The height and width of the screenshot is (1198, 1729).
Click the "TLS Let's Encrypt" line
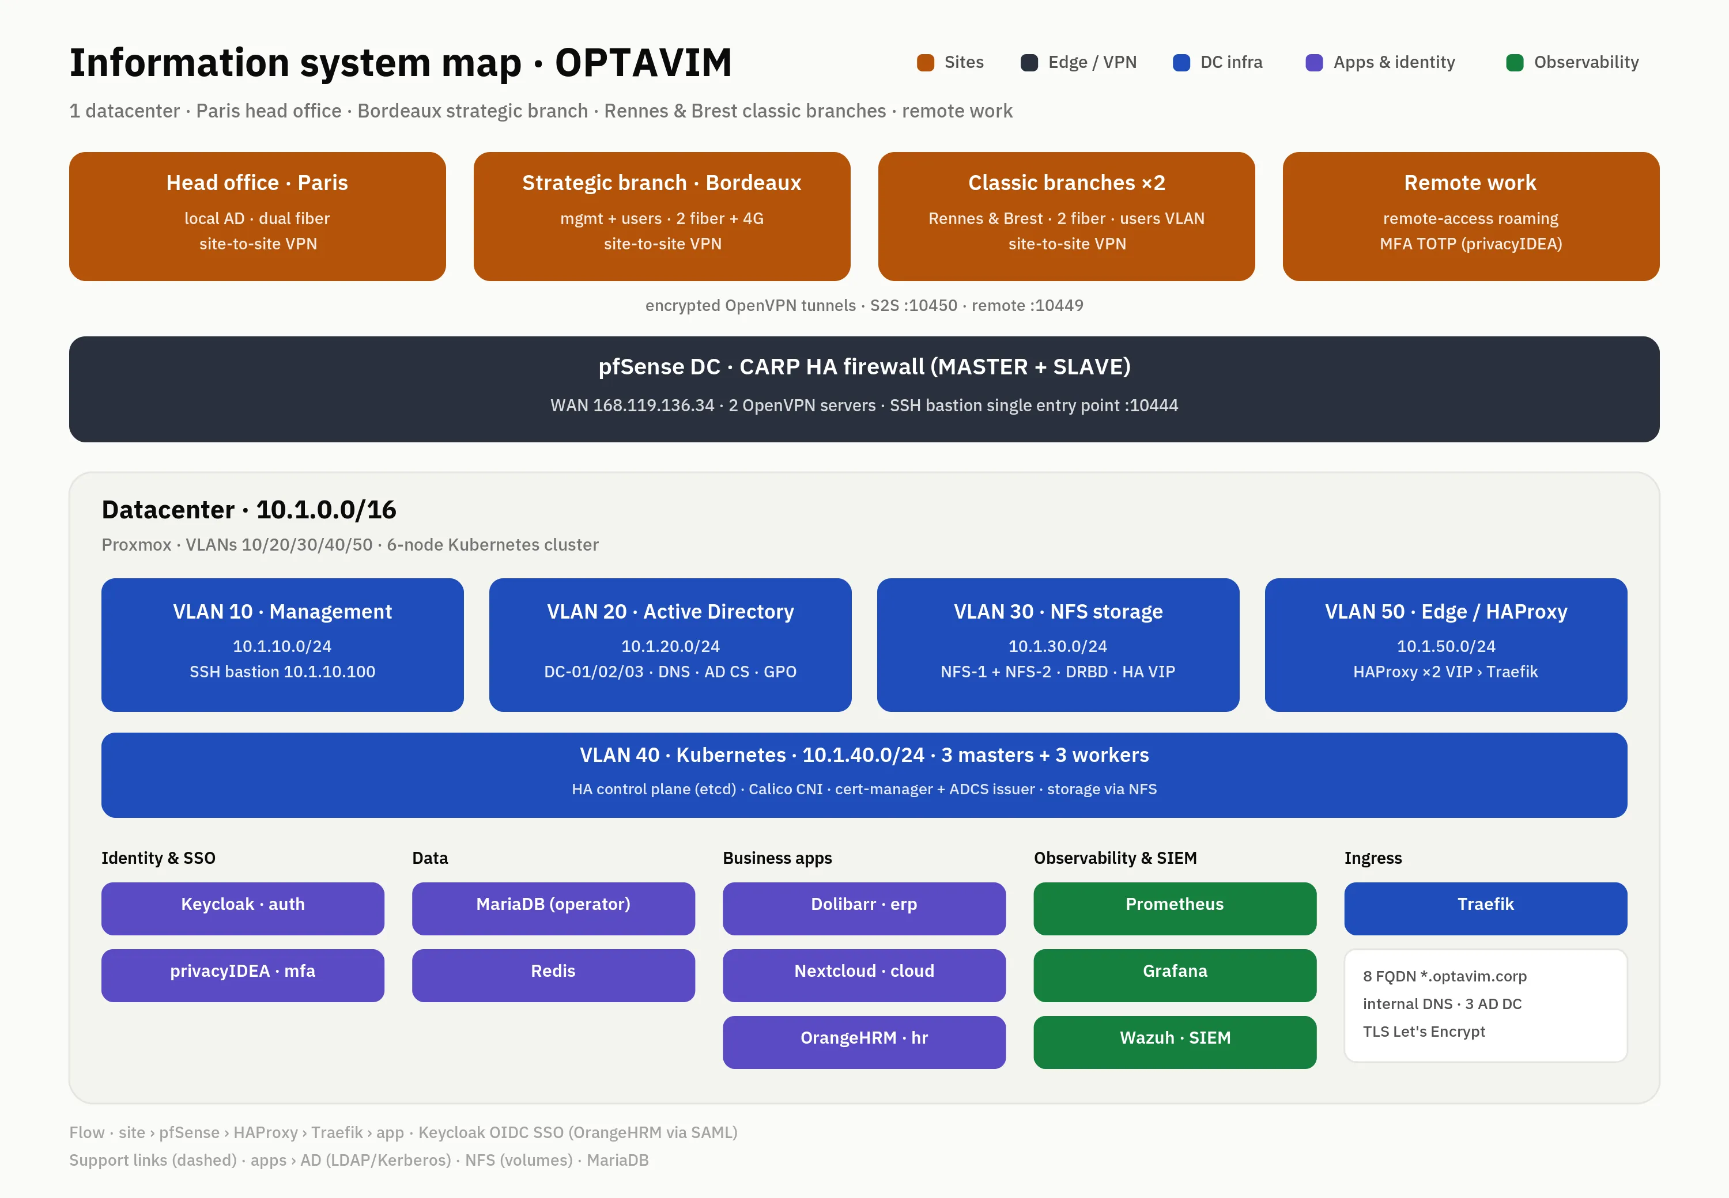[1424, 1032]
